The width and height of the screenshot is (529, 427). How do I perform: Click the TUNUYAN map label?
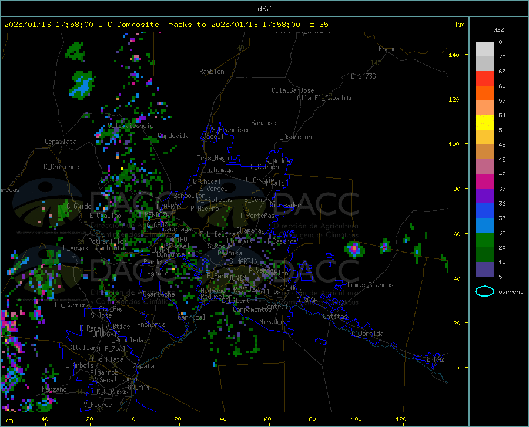tap(136, 388)
